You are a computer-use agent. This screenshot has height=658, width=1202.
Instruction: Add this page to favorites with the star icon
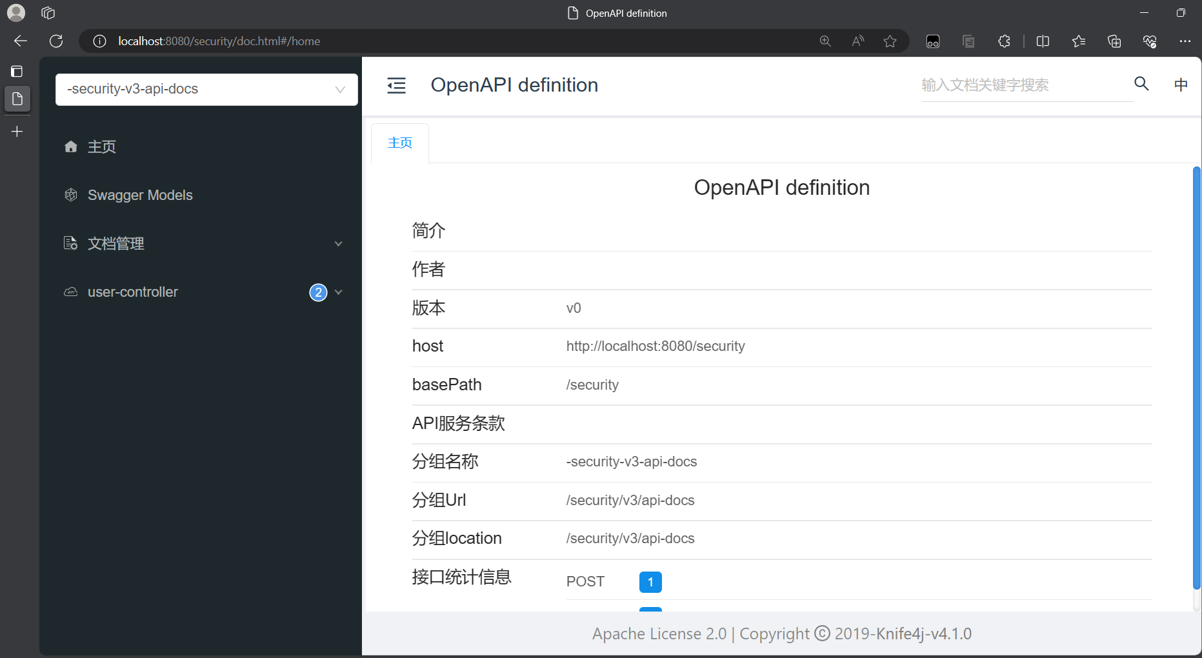click(x=890, y=41)
